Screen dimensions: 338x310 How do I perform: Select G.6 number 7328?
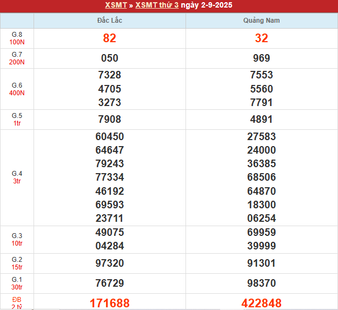click(109, 75)
